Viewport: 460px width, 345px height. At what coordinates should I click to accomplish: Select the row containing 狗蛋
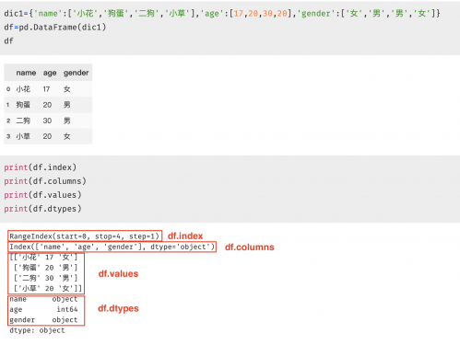pyautogui.click(x=48, y=105)
